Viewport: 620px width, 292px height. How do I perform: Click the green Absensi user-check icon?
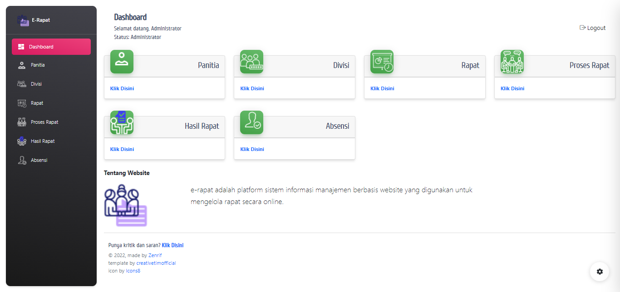[251, 122]
